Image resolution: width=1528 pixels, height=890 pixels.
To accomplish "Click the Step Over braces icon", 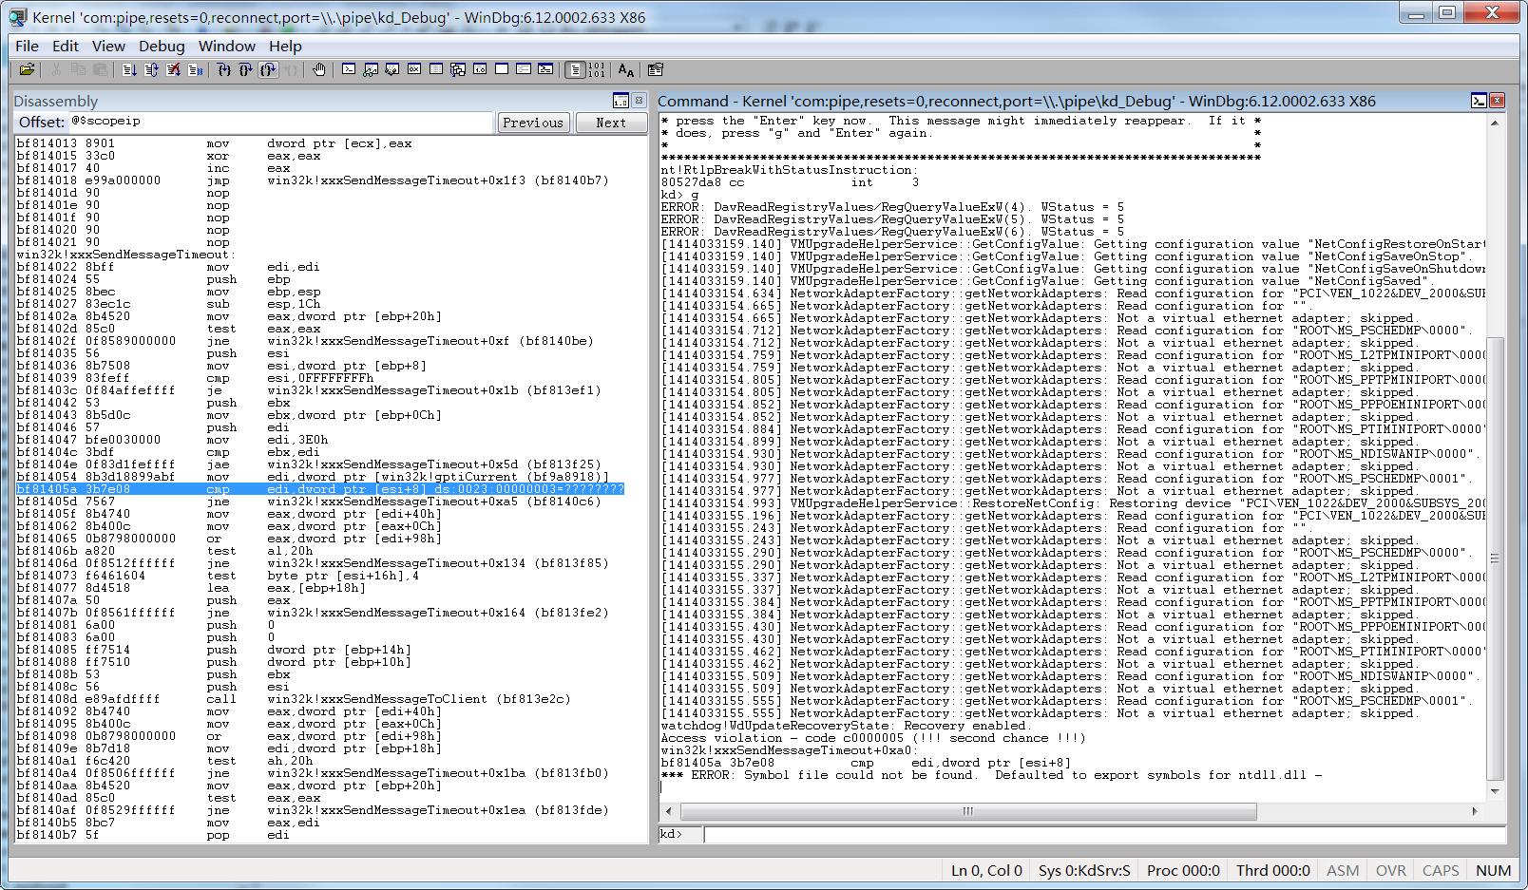I will click(245, 69).
